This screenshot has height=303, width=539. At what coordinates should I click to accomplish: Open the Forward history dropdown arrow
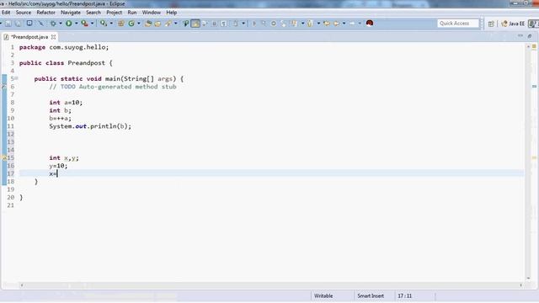click(360, 24)
